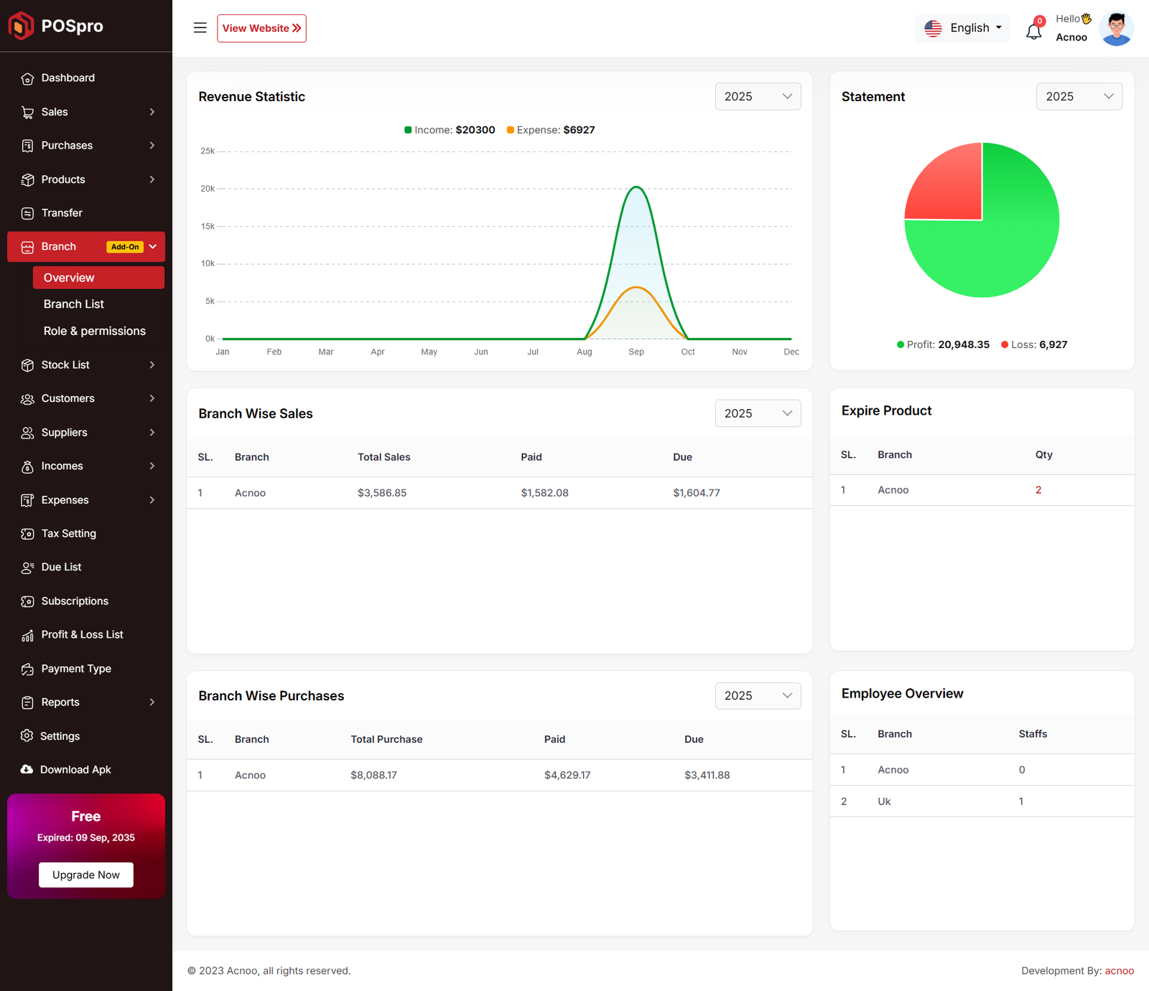Open the English language dropdown
Image resolution: width=1149 pixels, height=991 pixels.
963,28
